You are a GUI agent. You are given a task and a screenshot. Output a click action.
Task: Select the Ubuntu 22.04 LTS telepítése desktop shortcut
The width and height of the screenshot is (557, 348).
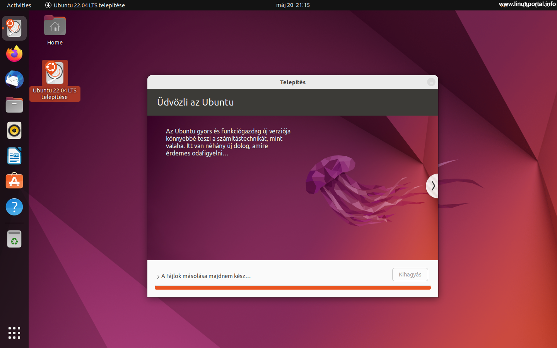click(55, 73)
